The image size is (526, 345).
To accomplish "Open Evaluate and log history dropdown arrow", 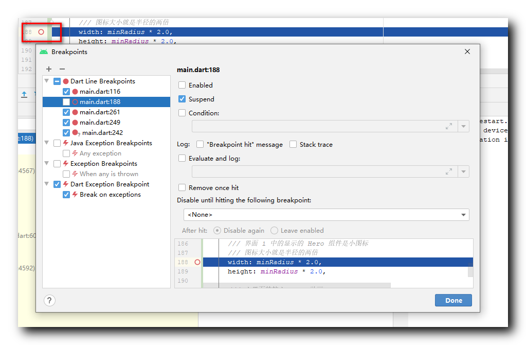I will click(x=463, y=171).
